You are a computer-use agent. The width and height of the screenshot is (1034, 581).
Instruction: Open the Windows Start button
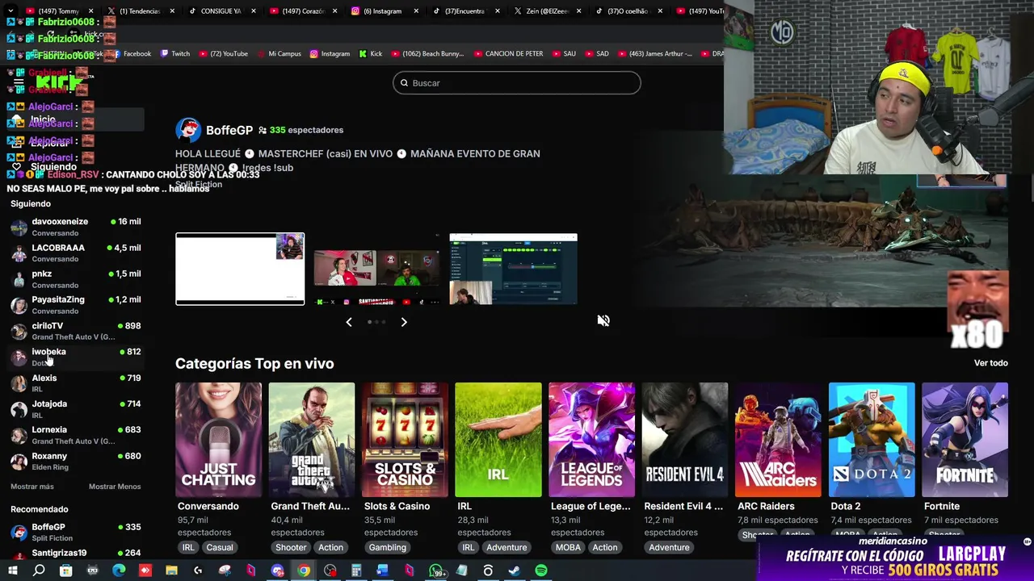coord(13,571)
